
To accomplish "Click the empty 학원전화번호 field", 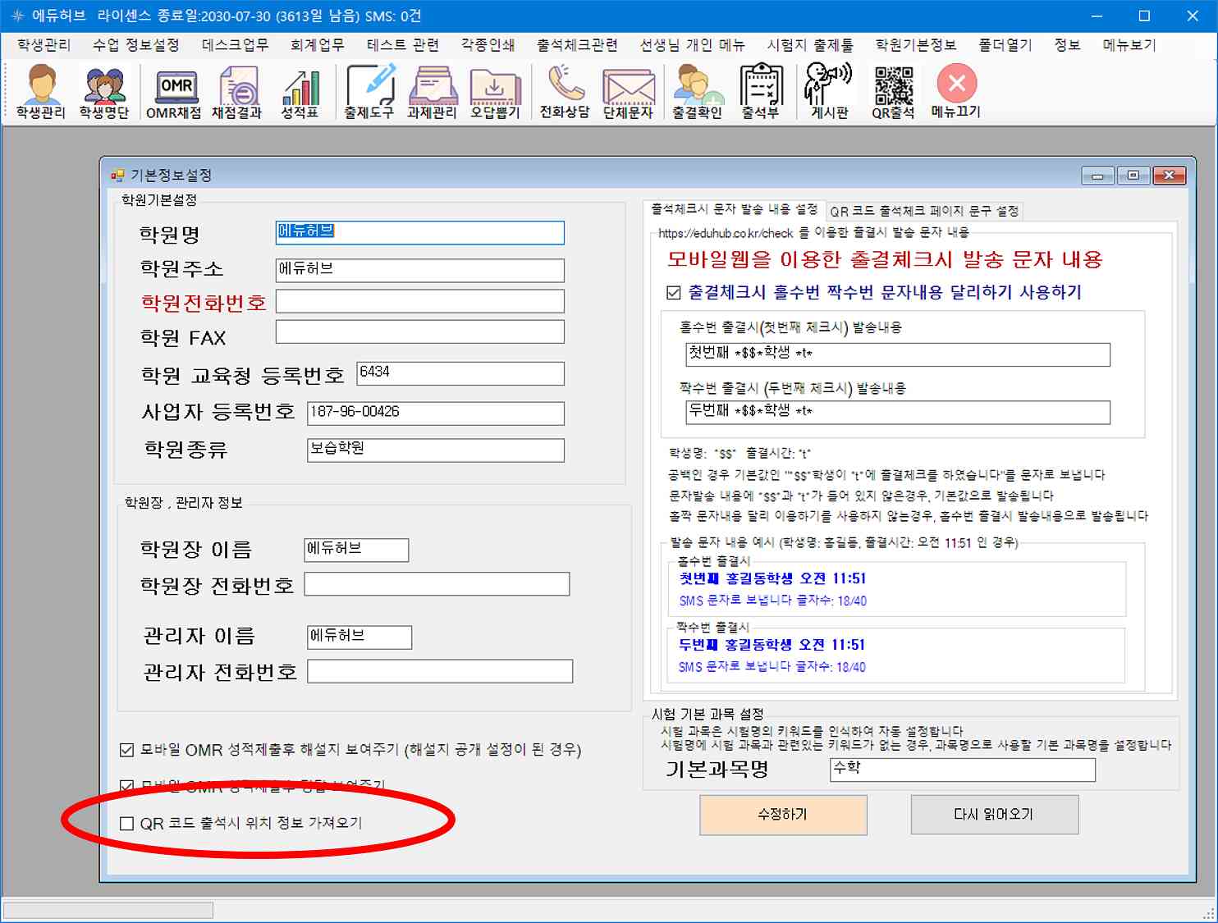I will [x=420, y=301].
